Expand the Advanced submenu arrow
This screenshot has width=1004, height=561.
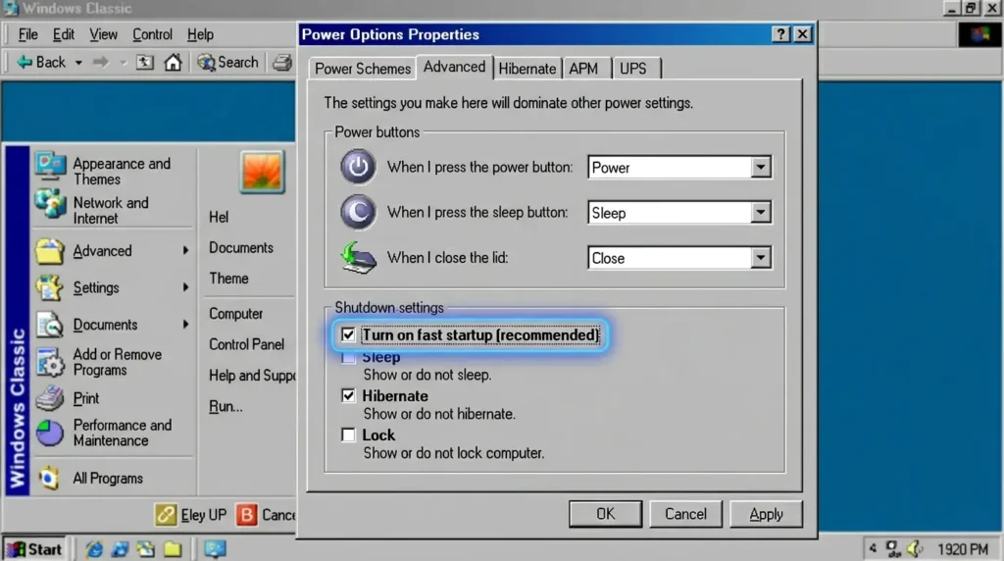[185, 250]
